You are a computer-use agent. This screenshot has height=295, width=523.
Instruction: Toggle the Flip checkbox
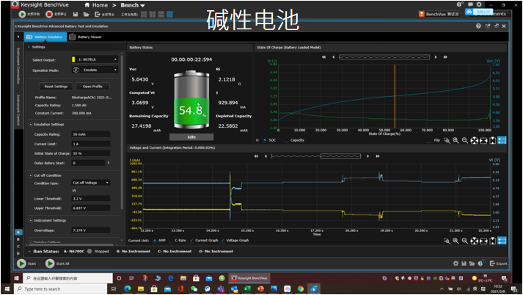429,140
